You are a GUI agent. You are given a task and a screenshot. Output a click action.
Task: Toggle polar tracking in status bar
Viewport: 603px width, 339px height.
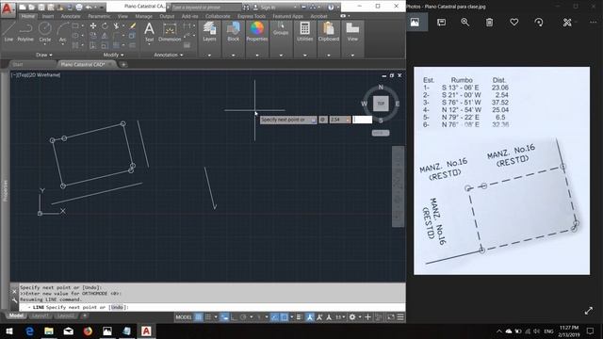pyautogui.click(x=243, y=317)
